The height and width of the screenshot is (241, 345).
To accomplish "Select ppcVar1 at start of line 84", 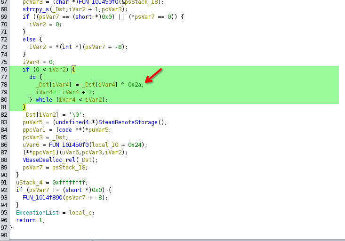I will point(34,130).
